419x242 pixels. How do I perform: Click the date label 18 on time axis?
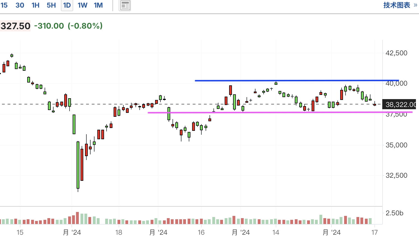[119, 232]
